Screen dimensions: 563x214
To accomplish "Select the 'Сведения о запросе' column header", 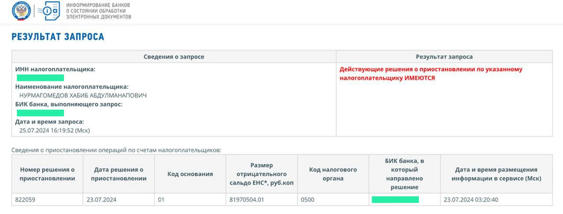I will pos(174,57).
